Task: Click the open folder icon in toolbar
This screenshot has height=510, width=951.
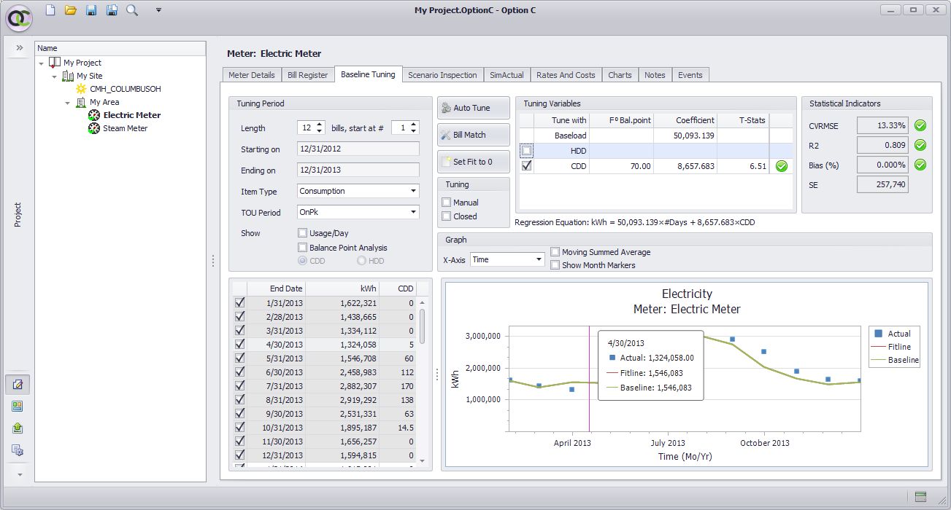Action: 70,10
